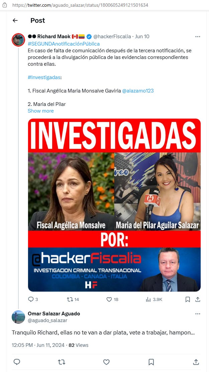The image size is (209, 372).
Task: Open replies on the quoted post
Action: click(x=33, y=299)
